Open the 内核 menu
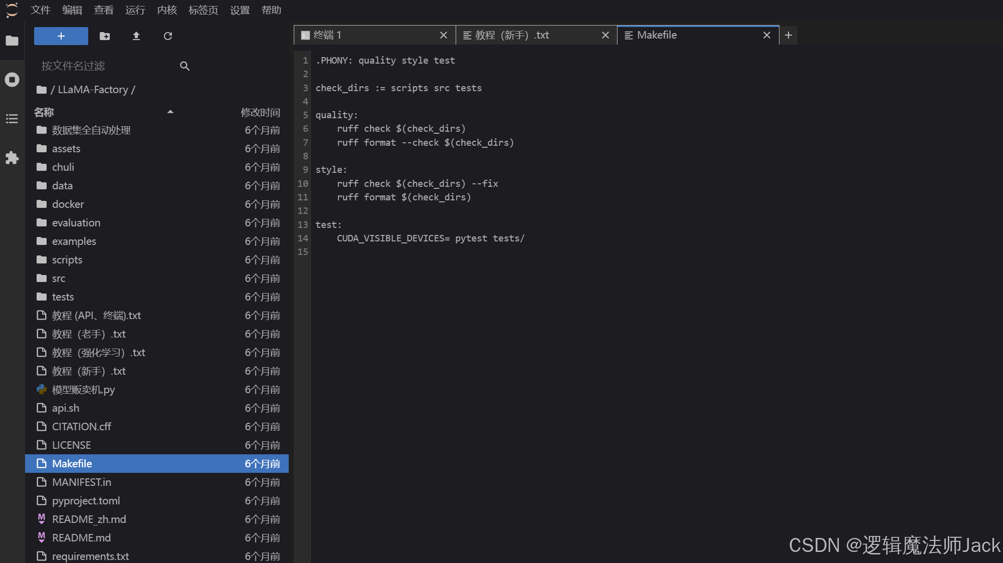The image size is (1003, 563). 167,10
